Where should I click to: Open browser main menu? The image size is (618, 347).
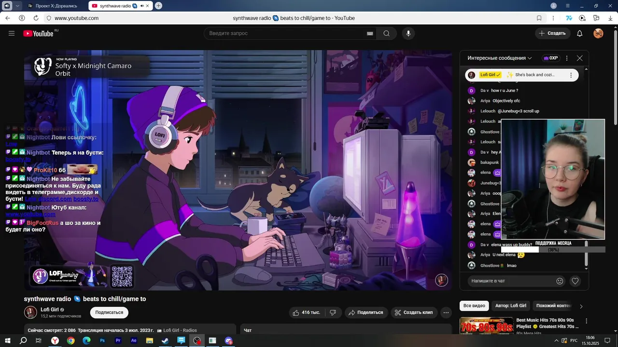click(x=568, y=6)
